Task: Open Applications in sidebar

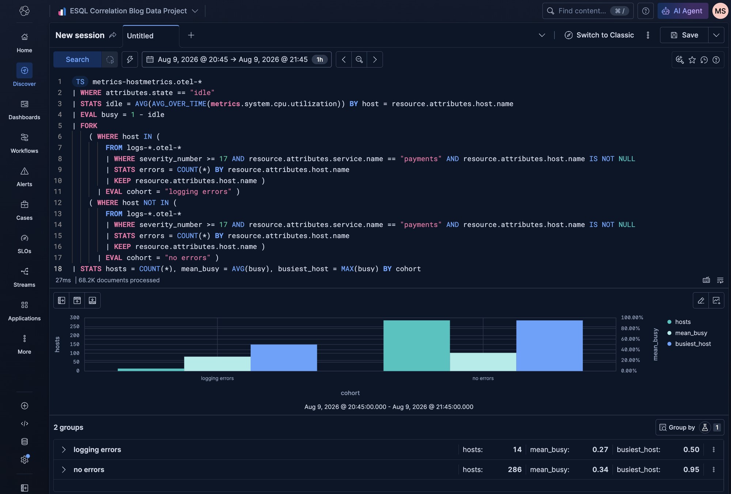Action: pos(24,311)
